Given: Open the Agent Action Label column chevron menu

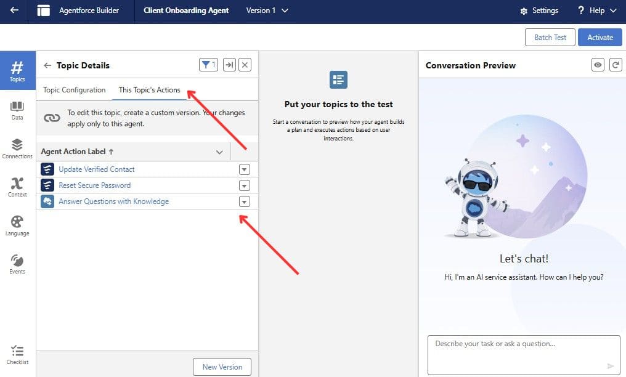Looking at the screenshot, I should pyautogui.click(x=219, y=152).
